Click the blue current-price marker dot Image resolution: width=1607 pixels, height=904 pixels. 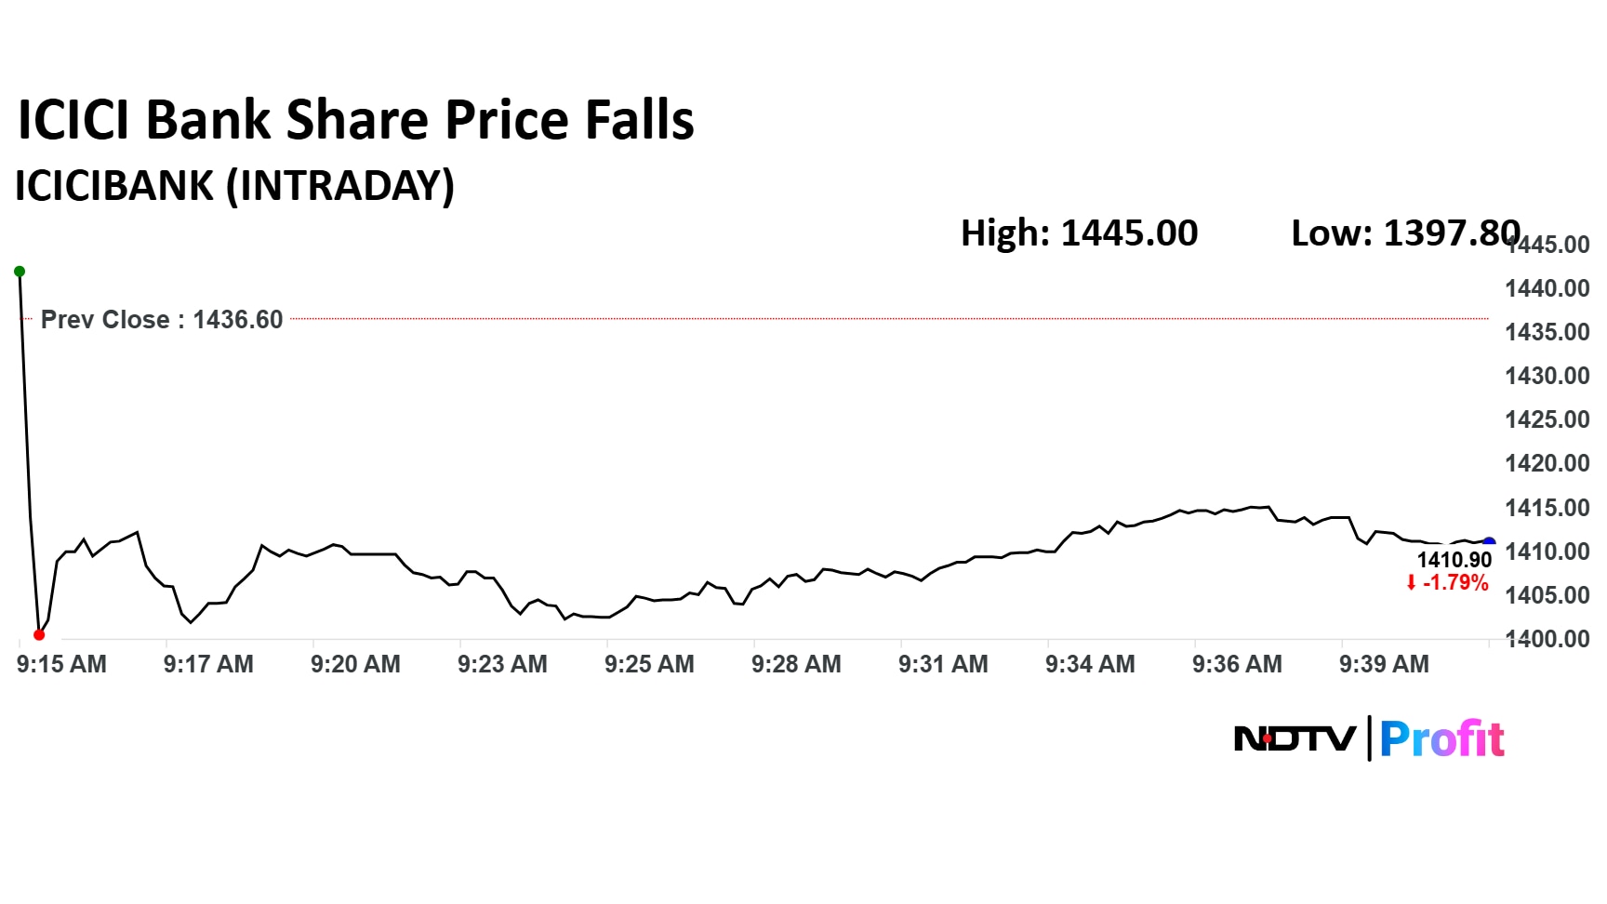tap(1489, 543)
